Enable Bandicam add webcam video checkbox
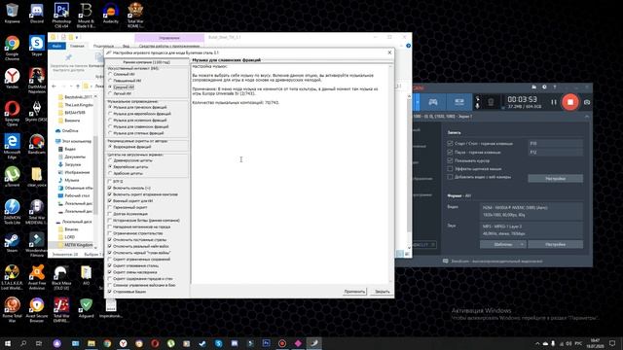Screen dimensions: 623x350 pyautogui.click(x=450, y=177)
